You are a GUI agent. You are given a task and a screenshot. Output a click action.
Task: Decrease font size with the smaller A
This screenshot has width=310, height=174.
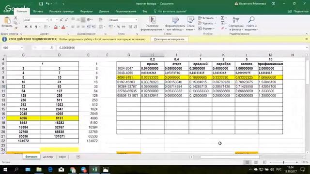66,20
